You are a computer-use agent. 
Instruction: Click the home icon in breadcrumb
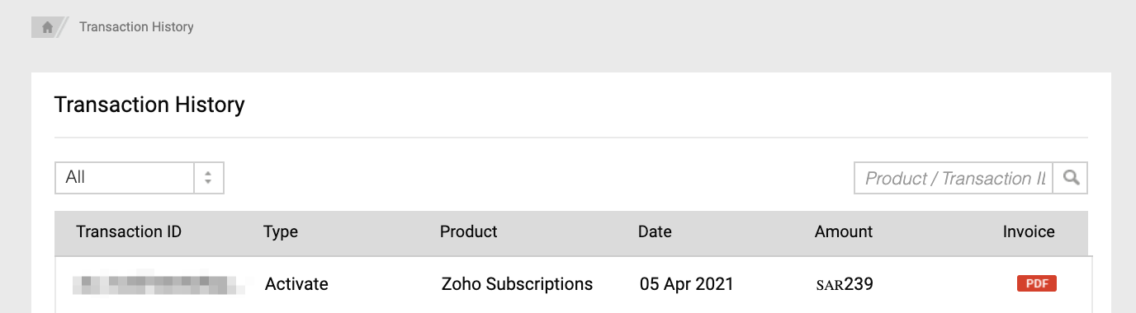(47, 27)
